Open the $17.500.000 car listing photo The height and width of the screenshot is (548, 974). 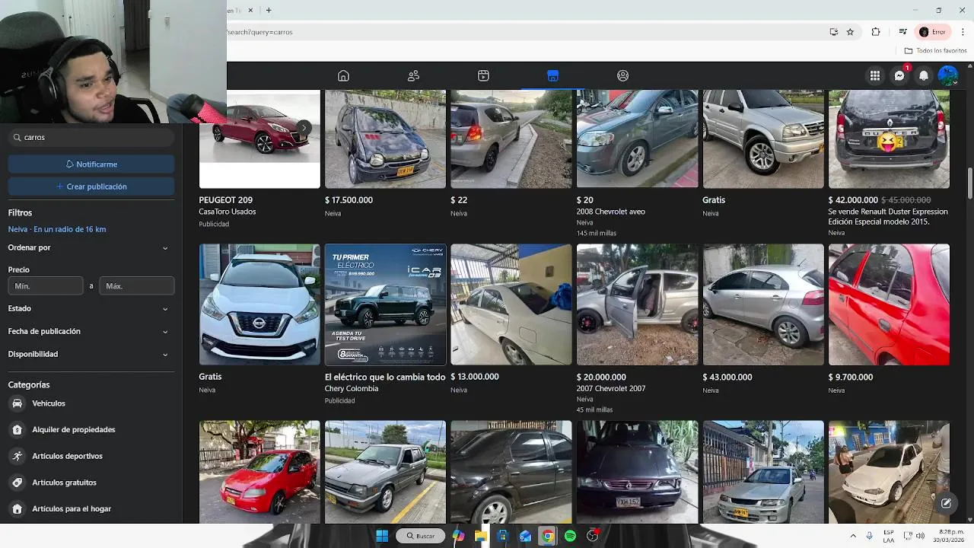pos(385,139)
